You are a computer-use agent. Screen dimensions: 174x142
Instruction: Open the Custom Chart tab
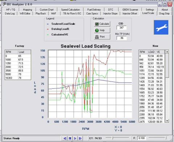coord(46,9)
